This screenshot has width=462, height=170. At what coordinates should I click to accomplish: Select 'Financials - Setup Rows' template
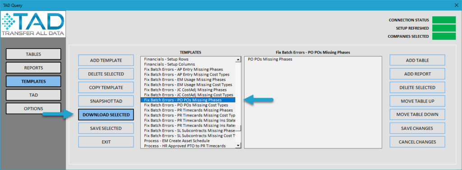(x=188, y=59)
